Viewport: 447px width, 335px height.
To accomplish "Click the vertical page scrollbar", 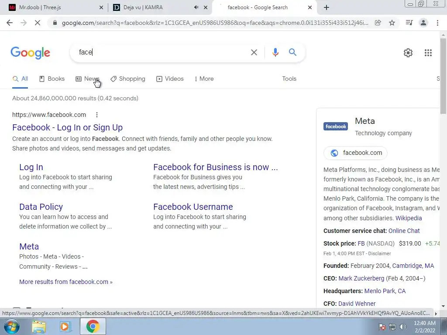I will (443, 76).
